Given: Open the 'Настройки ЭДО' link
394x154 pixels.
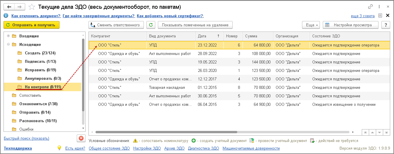Looking at the screenshot, I should (x=147, y=148).
